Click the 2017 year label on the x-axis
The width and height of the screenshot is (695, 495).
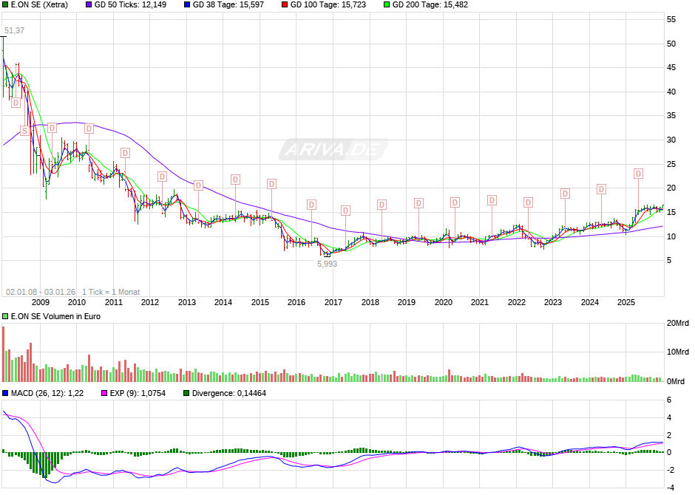tap(333, 302)
